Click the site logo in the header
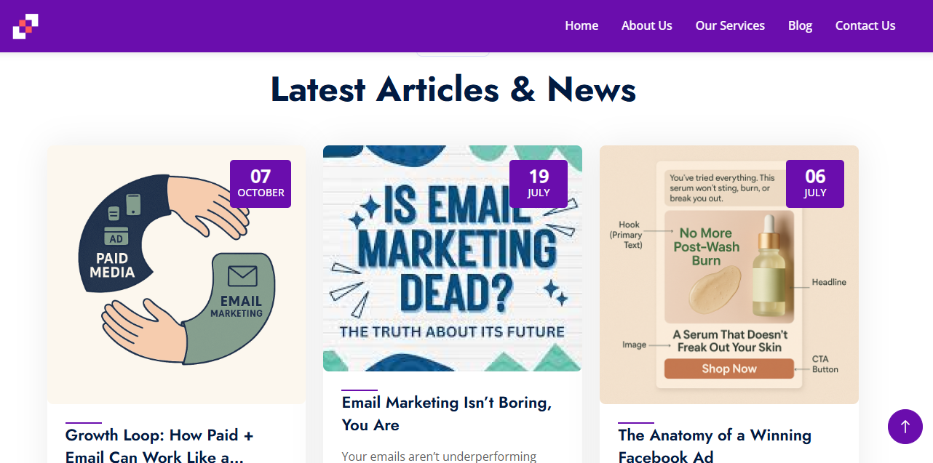933x463 pixels. click(x=25, y=26)
